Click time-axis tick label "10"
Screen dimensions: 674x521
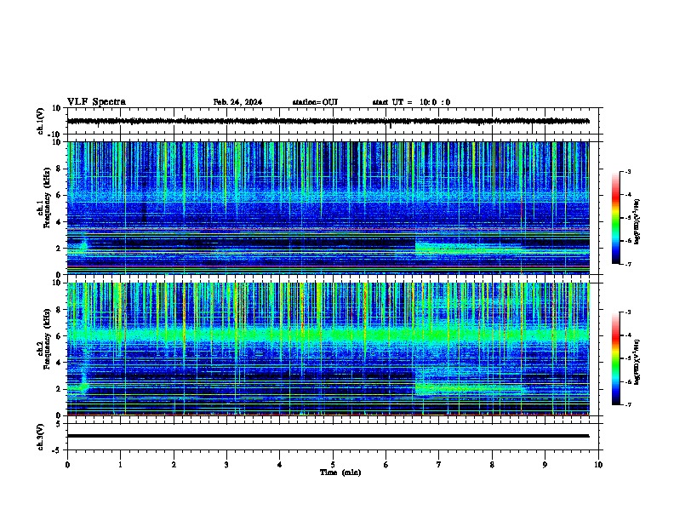pyautogui.click(x=598, y=465)
